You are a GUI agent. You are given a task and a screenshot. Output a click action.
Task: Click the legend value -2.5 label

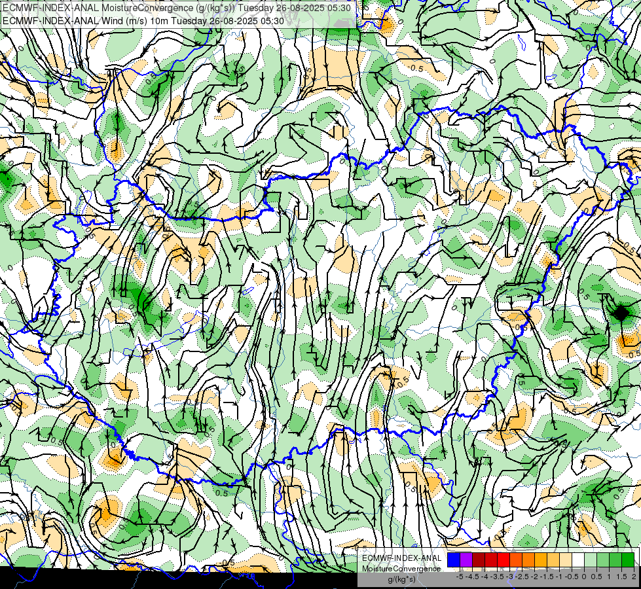[522, 577]
